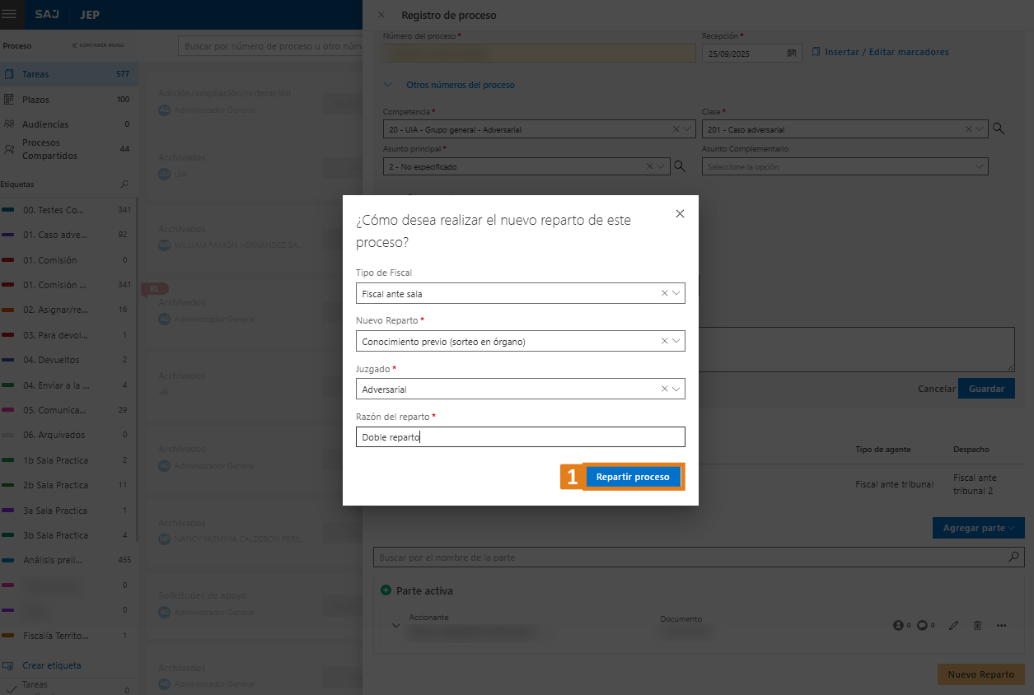Select the 01. Caso adversarial label

tap(54, 235)
